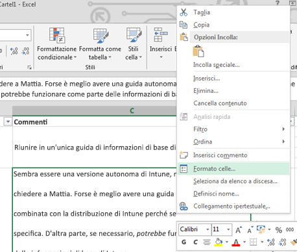The height and width of the screenshot is (252, 297).
Task: Choose Inserisci commento menu entry
Action: 233,155
